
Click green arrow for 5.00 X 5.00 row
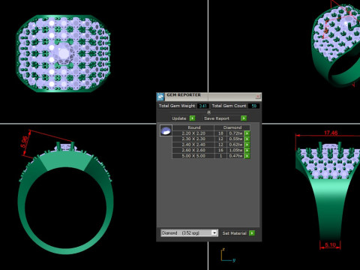pos(247,156)
